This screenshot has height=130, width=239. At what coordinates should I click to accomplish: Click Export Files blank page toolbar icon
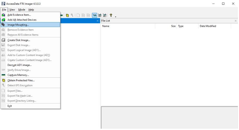78,15
